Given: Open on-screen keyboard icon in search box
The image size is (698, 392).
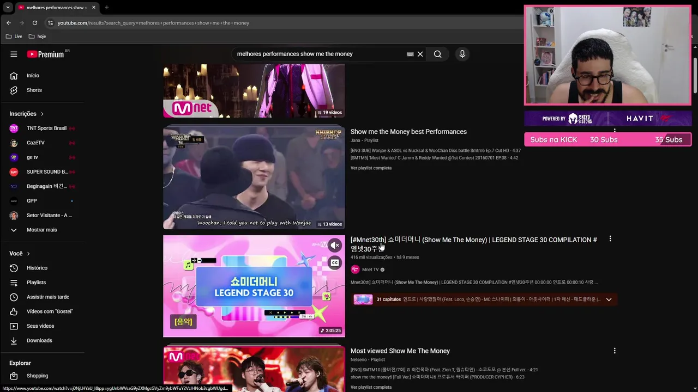Looking at the screenshot, I should 410,54.
